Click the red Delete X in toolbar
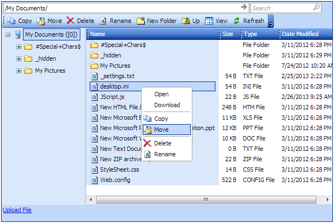Screen dimensions: 334x223 pos(71,21)
